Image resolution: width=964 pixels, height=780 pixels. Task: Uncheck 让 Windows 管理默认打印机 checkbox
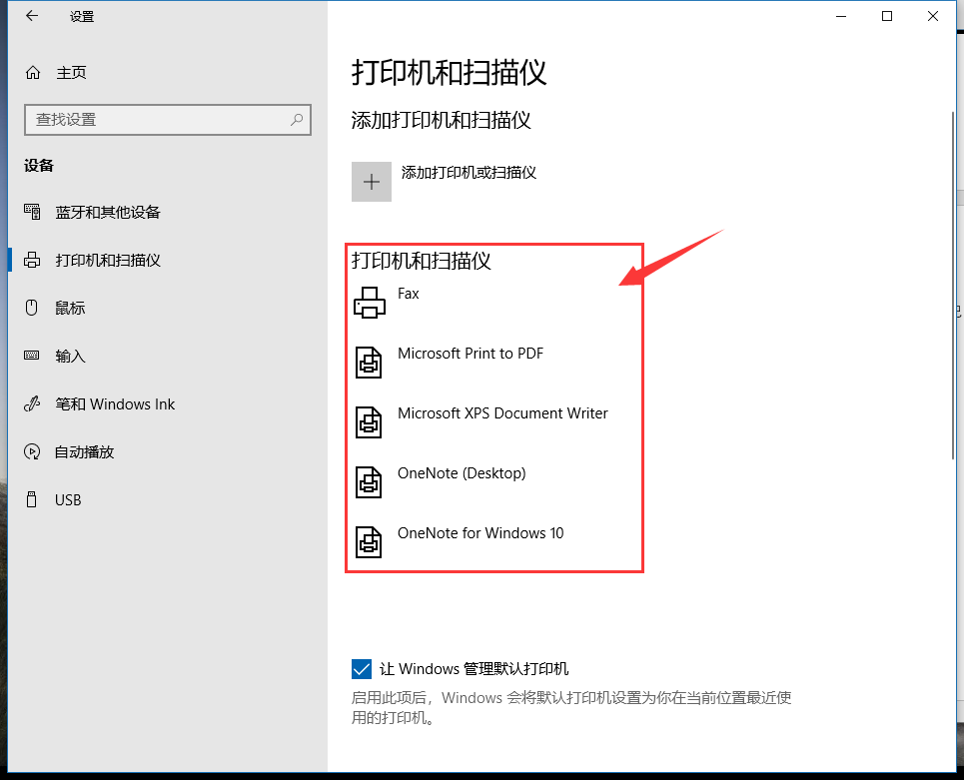(362, 669)
